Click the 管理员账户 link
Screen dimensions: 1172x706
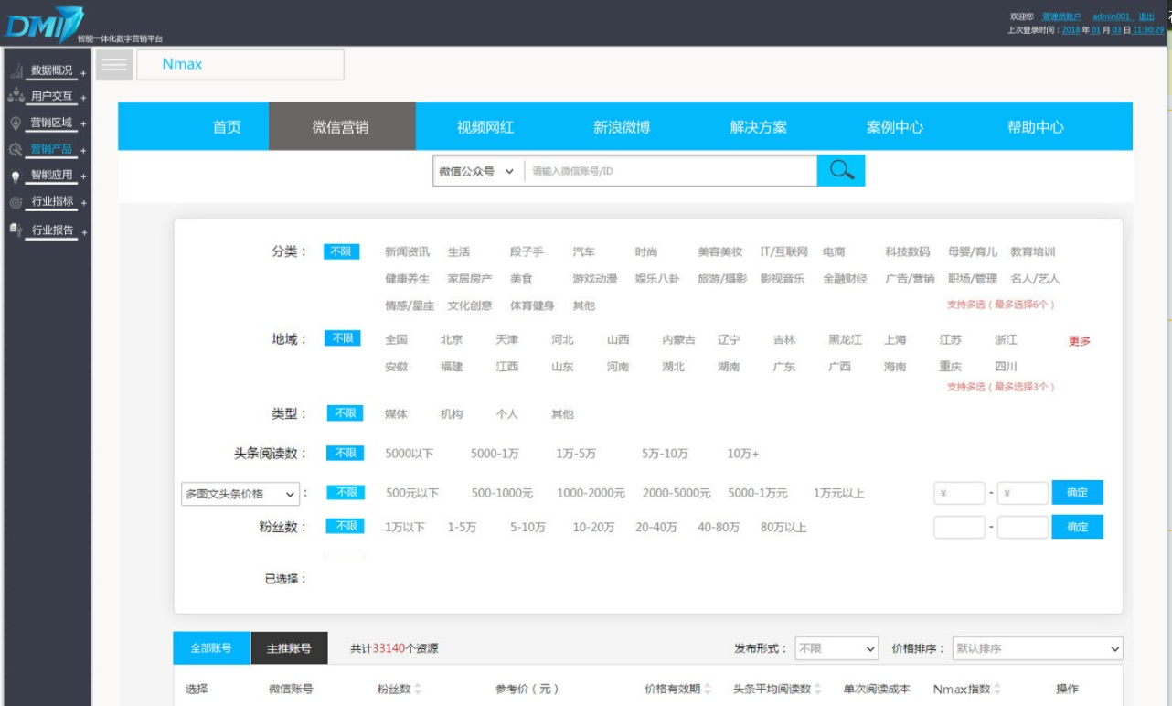[1061, 16]
